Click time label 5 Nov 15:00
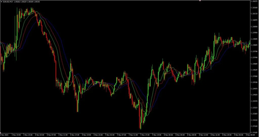259x137 pixels. (145, 135)
